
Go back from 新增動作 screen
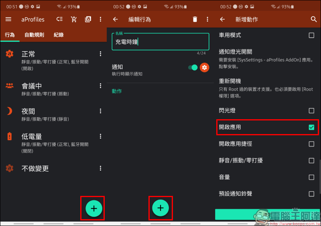click(x=222, y=19)
